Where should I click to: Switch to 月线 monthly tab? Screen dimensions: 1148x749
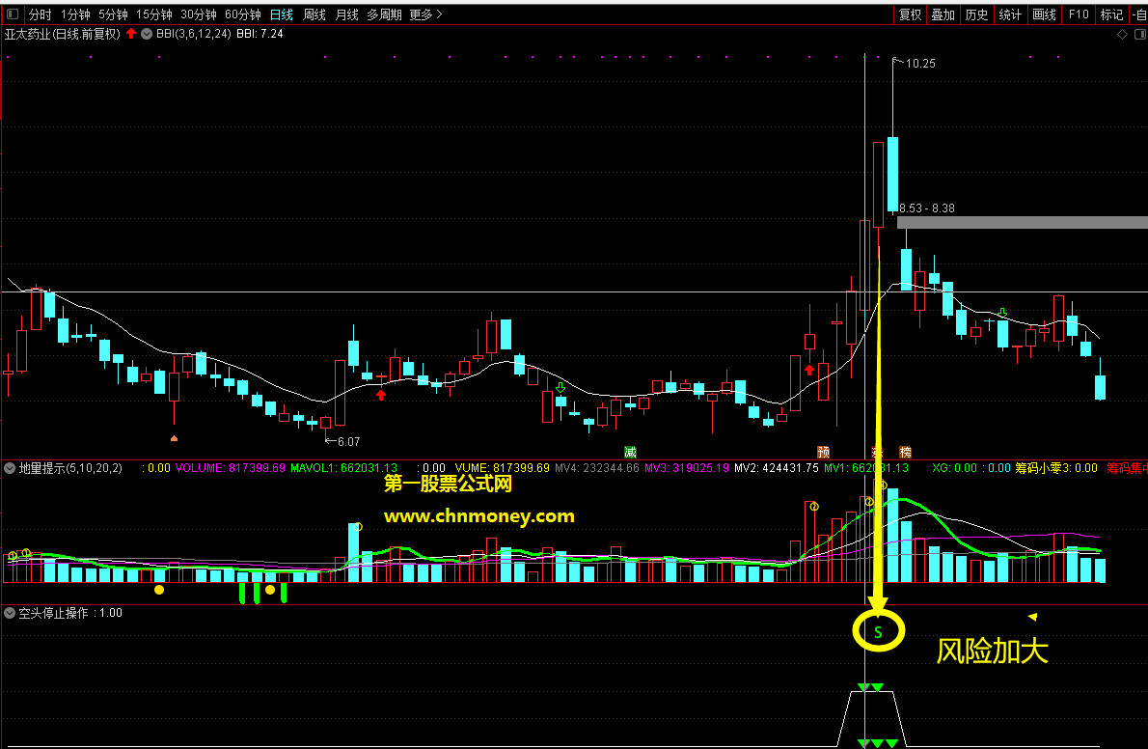(x=347, y=14)
